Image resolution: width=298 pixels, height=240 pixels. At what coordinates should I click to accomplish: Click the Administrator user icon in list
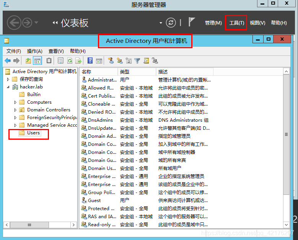pos(84,80)
